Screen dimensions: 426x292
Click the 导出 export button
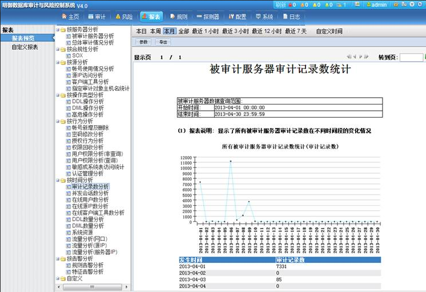tap(163, 42)
